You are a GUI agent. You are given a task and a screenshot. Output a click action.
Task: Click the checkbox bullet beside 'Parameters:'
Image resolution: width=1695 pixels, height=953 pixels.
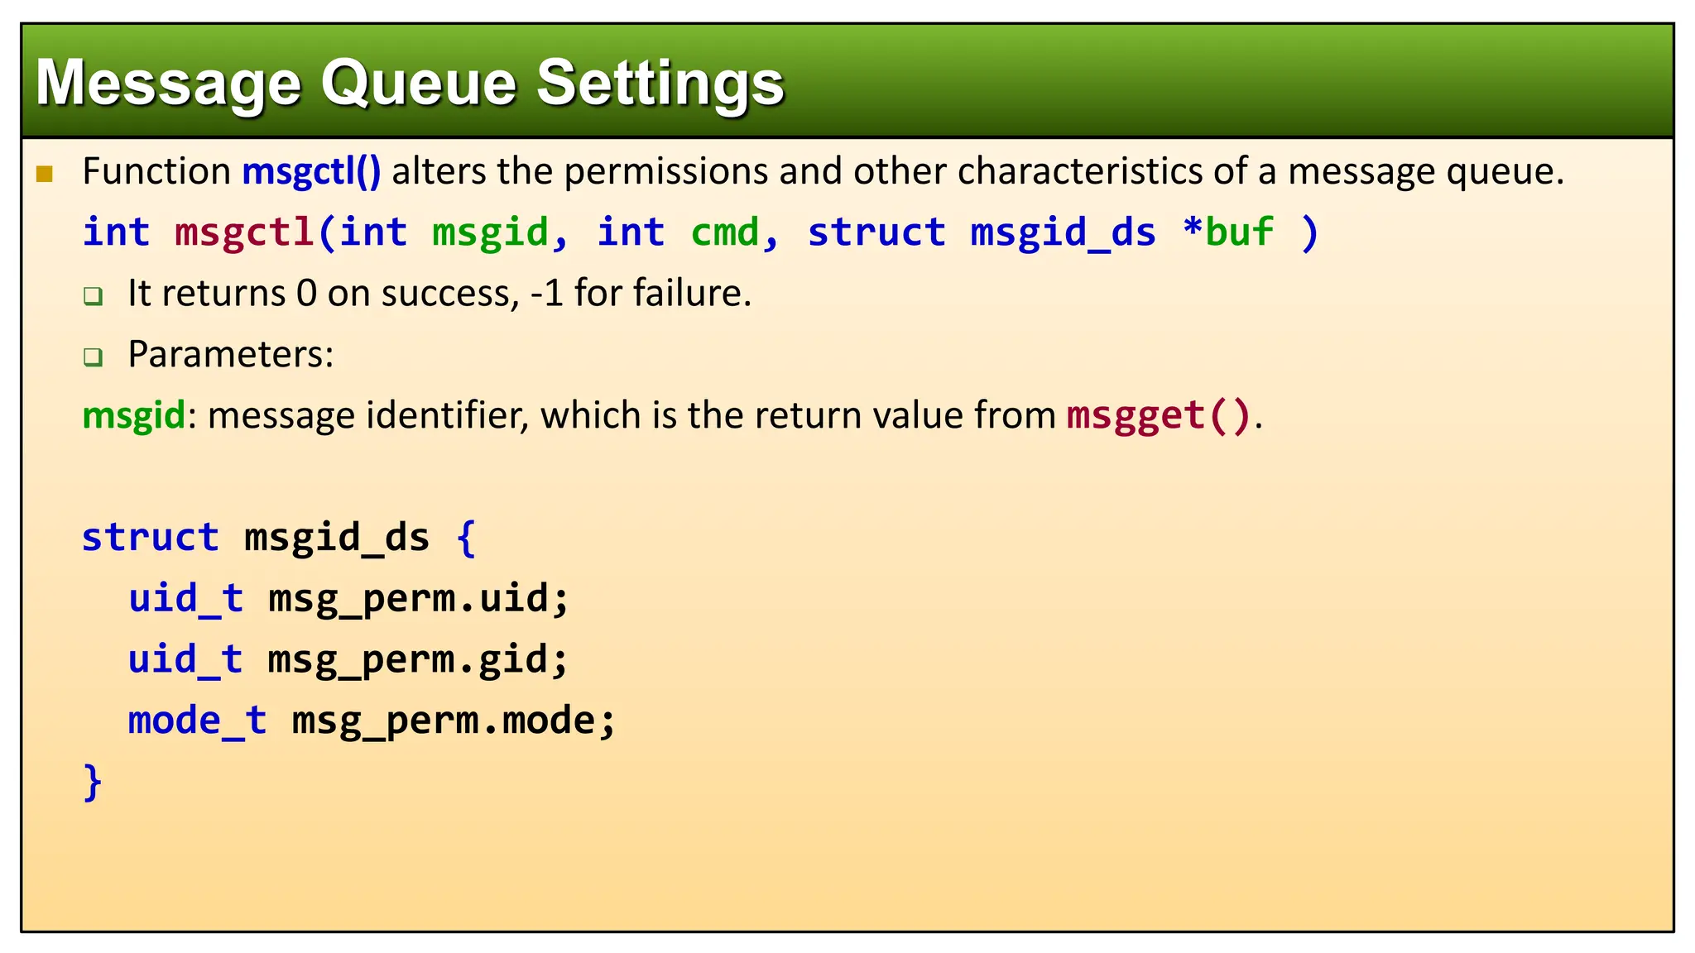coord(94,357)
